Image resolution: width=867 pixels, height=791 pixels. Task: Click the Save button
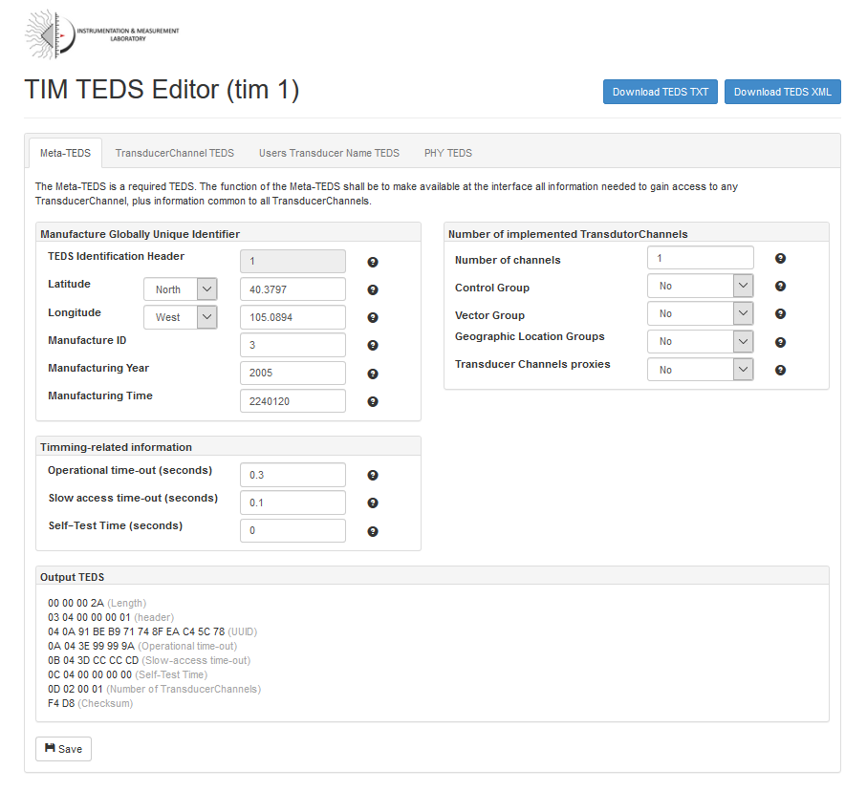point(63,749)
